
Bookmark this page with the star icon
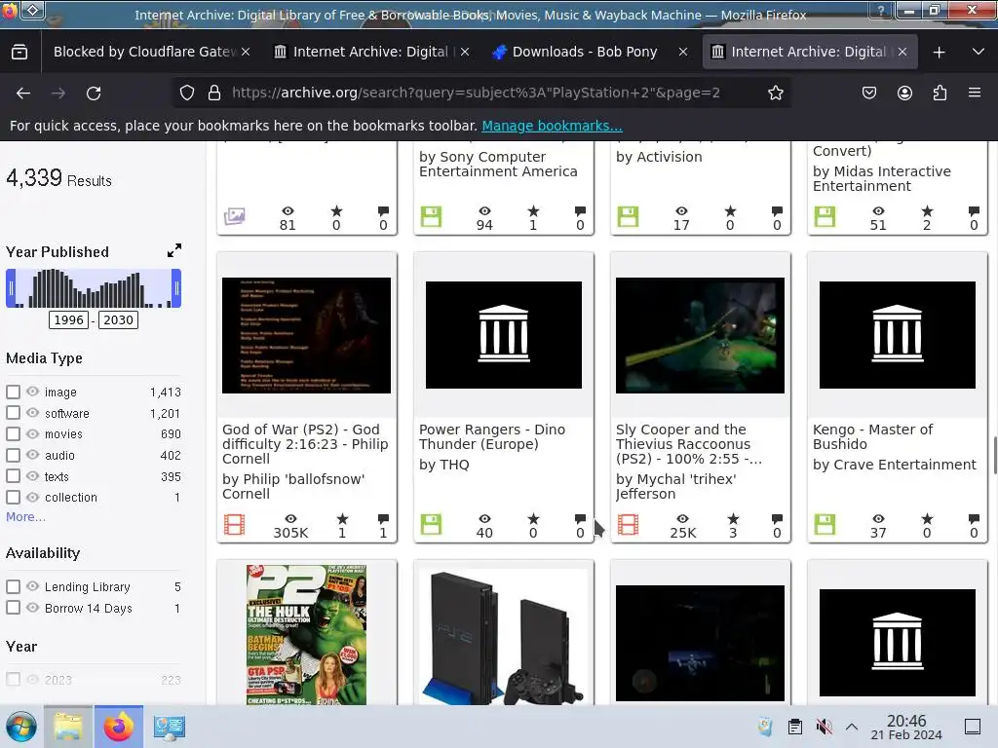(x=775, y=93)
